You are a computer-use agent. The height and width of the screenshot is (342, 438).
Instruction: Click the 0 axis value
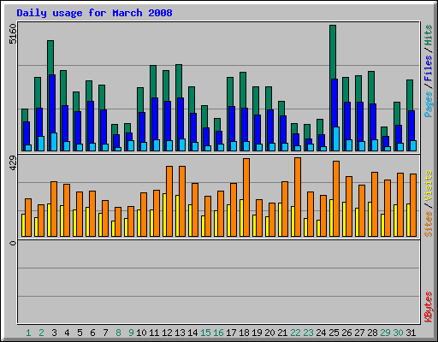13,243
